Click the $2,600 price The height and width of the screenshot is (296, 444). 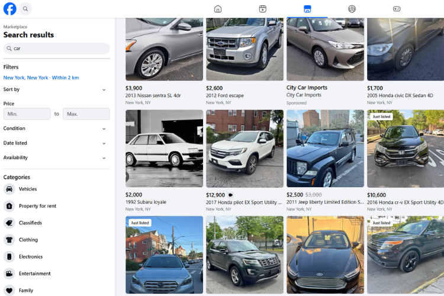(214, 88)
